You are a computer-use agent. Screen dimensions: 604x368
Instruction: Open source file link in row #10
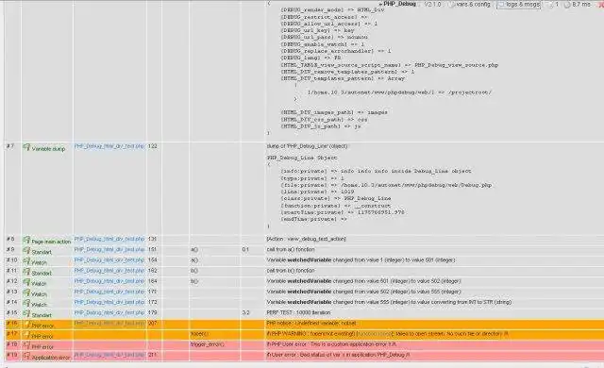point(109,260)
